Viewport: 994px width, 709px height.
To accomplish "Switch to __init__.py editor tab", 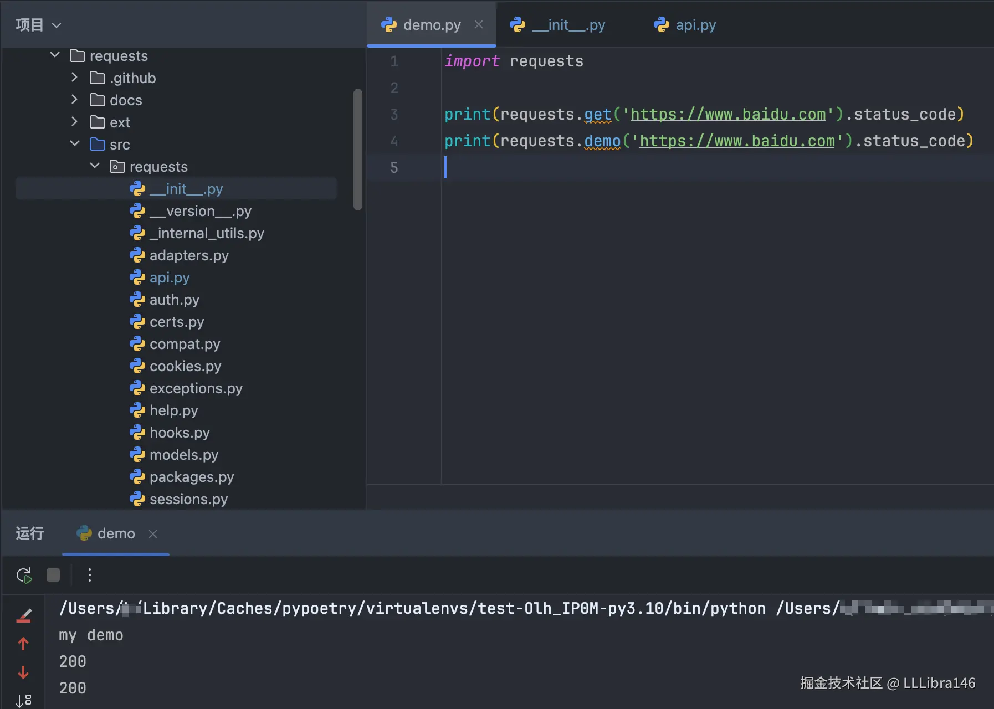I will click(x=557, y=25).
